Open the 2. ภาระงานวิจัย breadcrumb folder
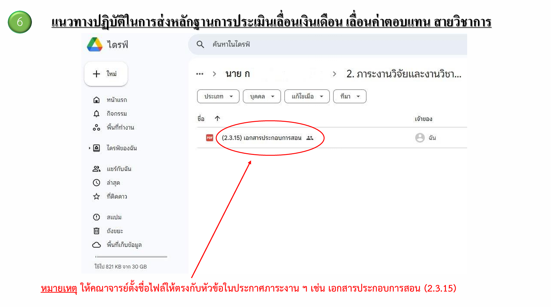The height and width of the screenshot is (307, 551). pyautogui.click(x=404, y=74)
